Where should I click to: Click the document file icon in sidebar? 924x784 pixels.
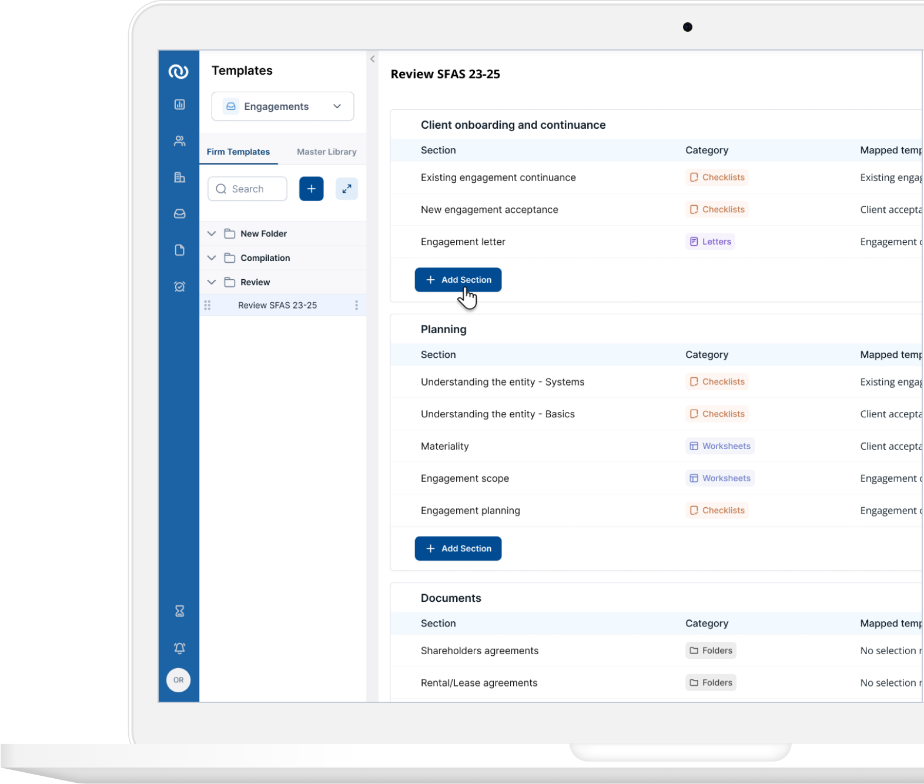(179, 250)
